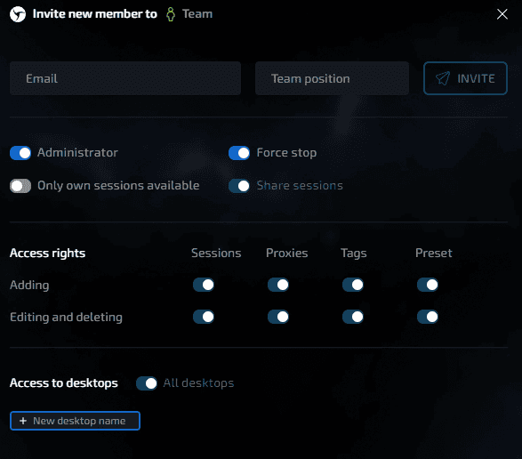Toggle Editing and deleting for Preset
The height and width of the screenshot is (459, 522).
point(428,317)
